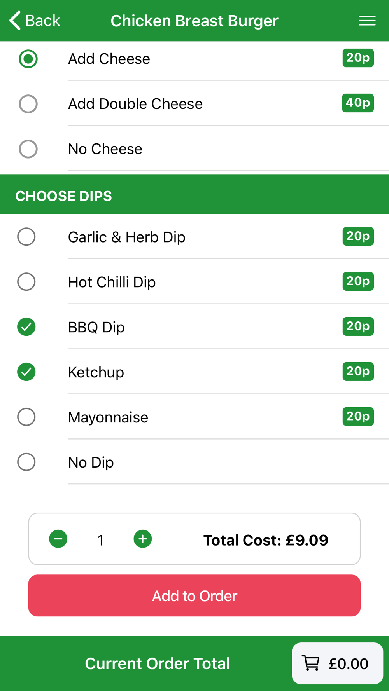Tap the Mayonnaise 20p price badge
This screenshot has width=389, height=691.
pyautogui.click(x=358, y=417)
